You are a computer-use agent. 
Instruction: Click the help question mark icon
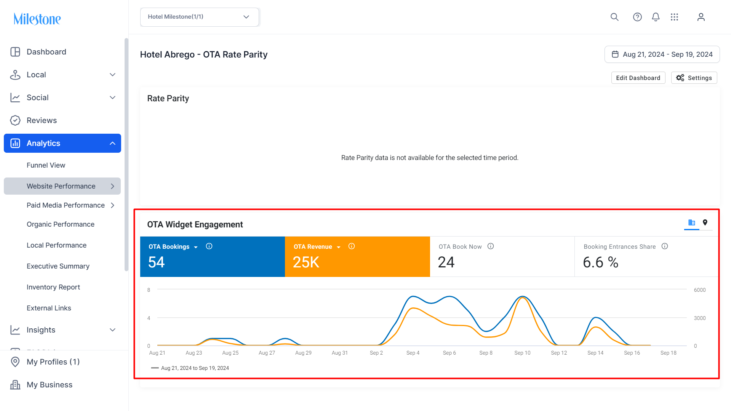point(637,17)
